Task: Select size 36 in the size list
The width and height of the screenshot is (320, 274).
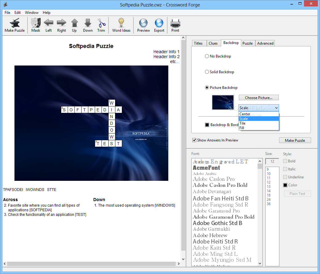Action: (272, 204)
